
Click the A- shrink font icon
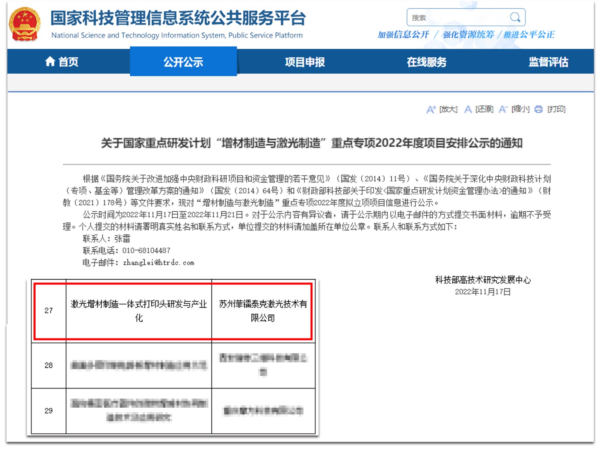click(503, 109)
